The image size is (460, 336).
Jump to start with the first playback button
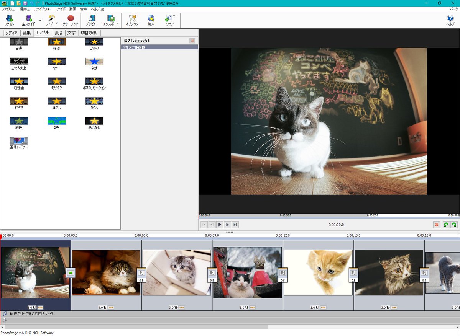[x=204, y=225]
